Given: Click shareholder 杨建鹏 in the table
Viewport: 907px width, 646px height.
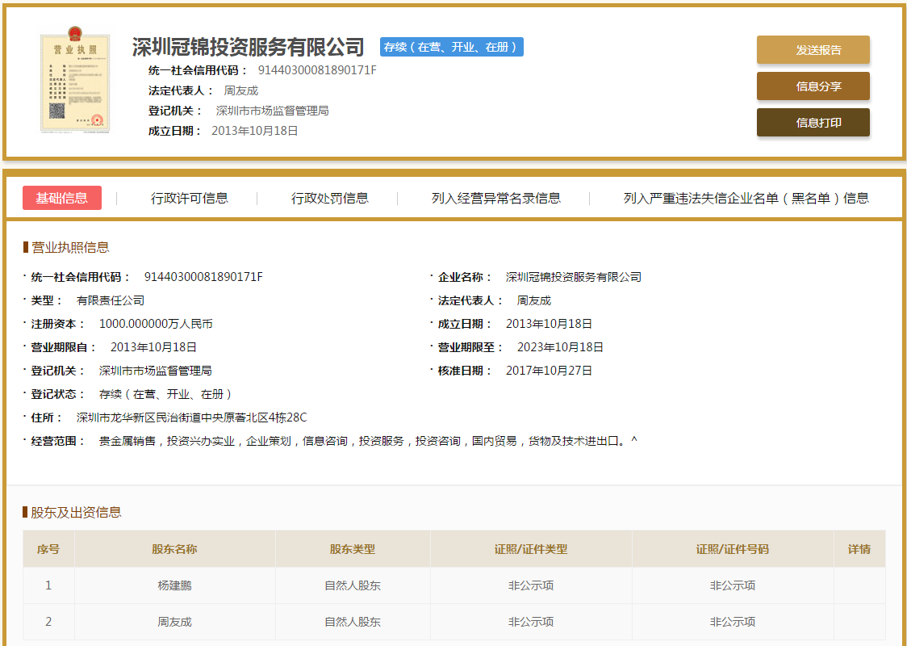Looking at the screenshot, I should coord(174,585).
